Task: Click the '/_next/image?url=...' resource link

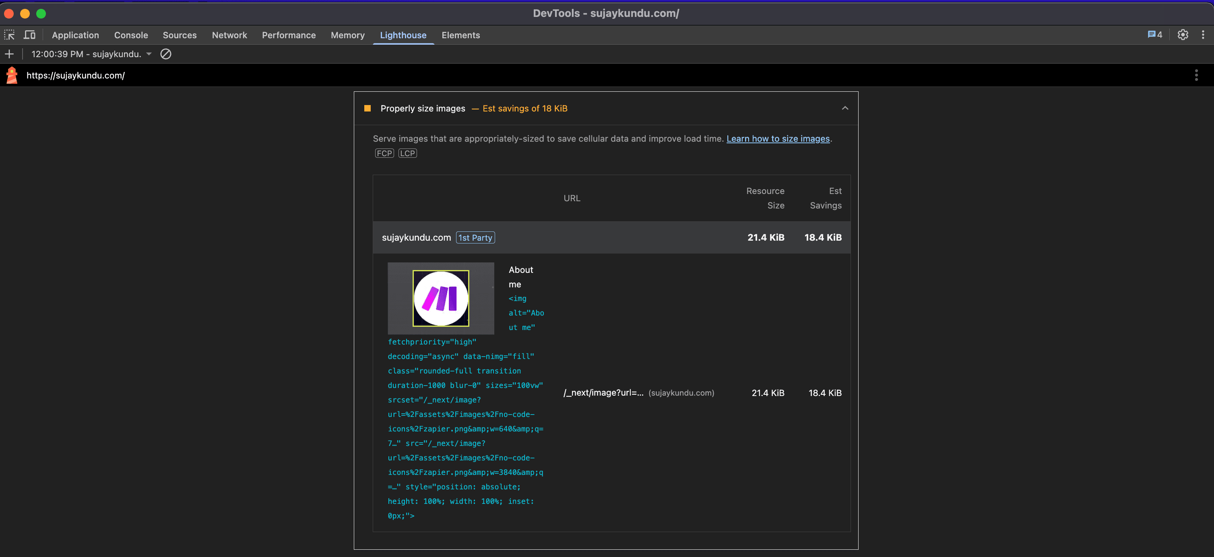Action: [x=603, y=392]
